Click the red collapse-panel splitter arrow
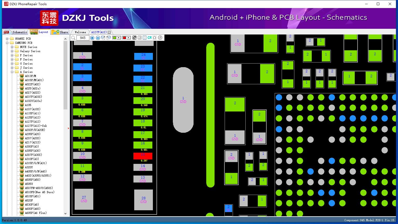The height and width of the screenshot is (224, 398). (68, 128)
